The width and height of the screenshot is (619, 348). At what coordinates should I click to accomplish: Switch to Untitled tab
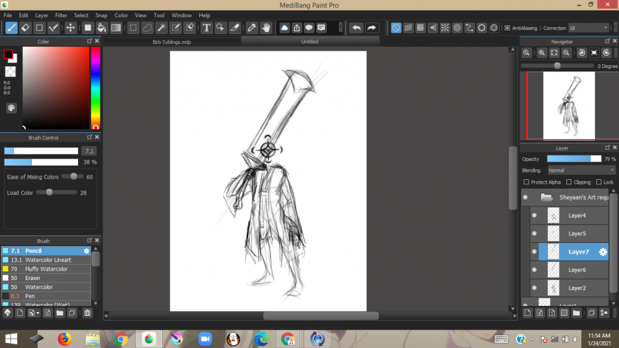click(310, 41)
